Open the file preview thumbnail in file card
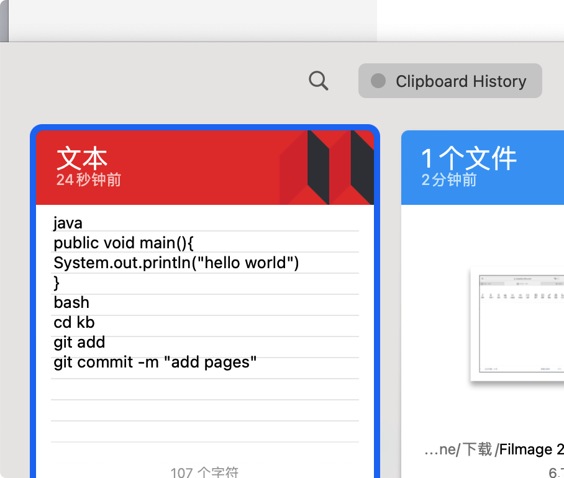This screenshot has width=564, height=478. (x=517, y=323)
